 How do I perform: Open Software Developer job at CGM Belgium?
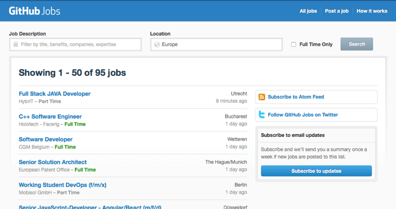click(x=46, y=139)
